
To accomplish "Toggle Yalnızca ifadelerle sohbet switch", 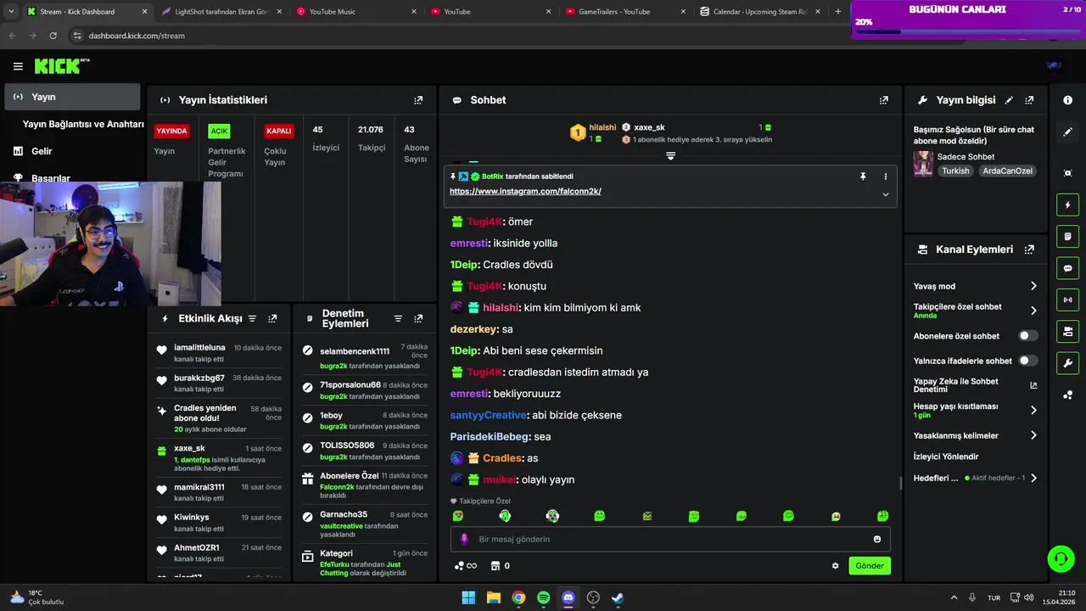I will [x=1028, y=361].
